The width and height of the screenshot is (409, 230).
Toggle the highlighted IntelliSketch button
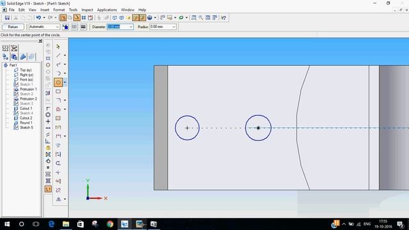pyautogui.click(x=77, y=18)
